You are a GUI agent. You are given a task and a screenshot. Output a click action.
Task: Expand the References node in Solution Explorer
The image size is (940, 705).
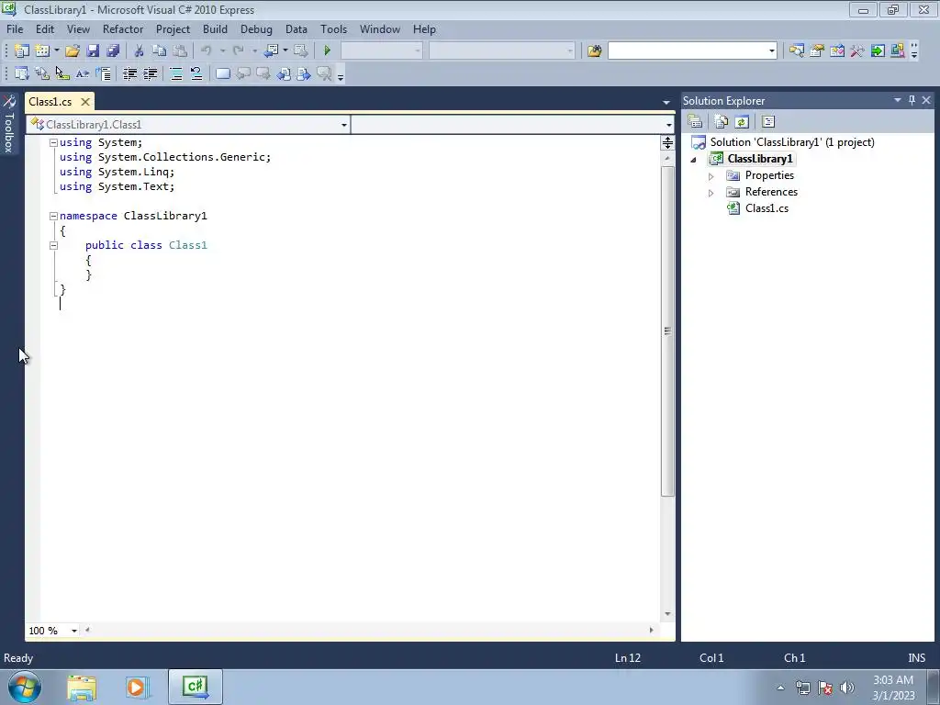[x=711, y=193]
